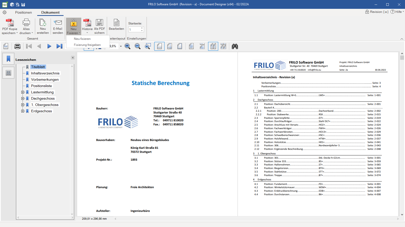
Task: Click bookmark tree scroll down arrow
Action: point(72,214)
